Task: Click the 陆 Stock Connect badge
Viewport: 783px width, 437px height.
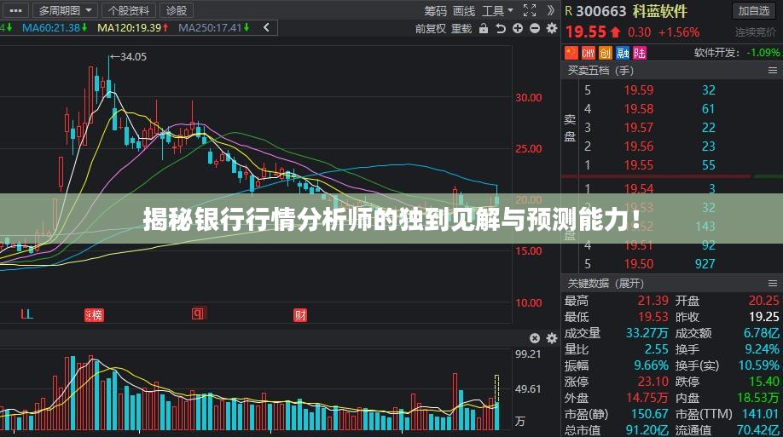Action: point(640,52)
